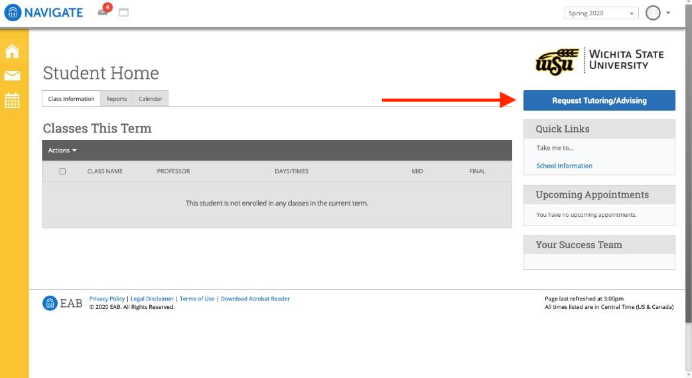
Task: Open Conversations via sidebar envelope icon
Action: (12, 76)
